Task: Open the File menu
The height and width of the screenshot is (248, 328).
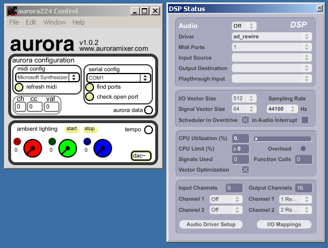Action: (14, 22)
